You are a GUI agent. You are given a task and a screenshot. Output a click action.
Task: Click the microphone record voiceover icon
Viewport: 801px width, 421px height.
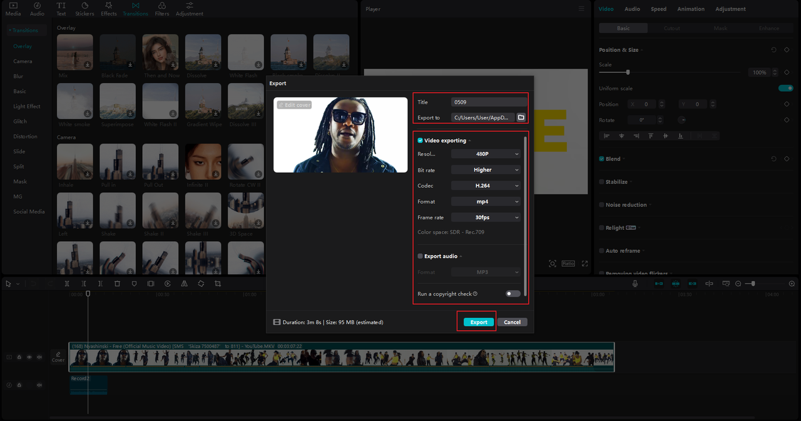click(635, 284)
